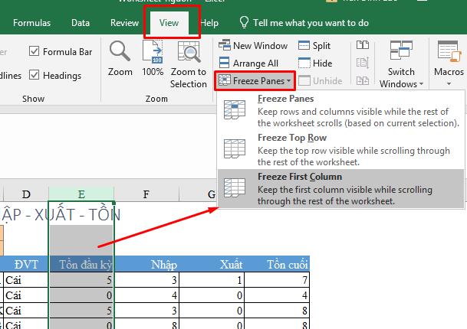This screenshot has width=467, height=329.
Task: Select column E header
Action: pyautogui.click(x=81, y=194)
